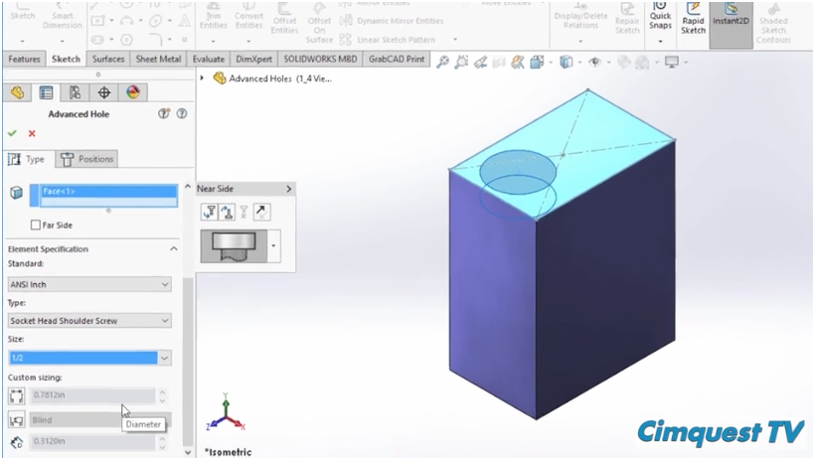Open the DisplayManager color sphere tab

coord(133,92)
